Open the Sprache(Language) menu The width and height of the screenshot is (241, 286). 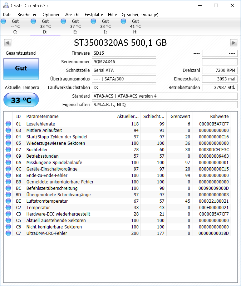(140, 15)
